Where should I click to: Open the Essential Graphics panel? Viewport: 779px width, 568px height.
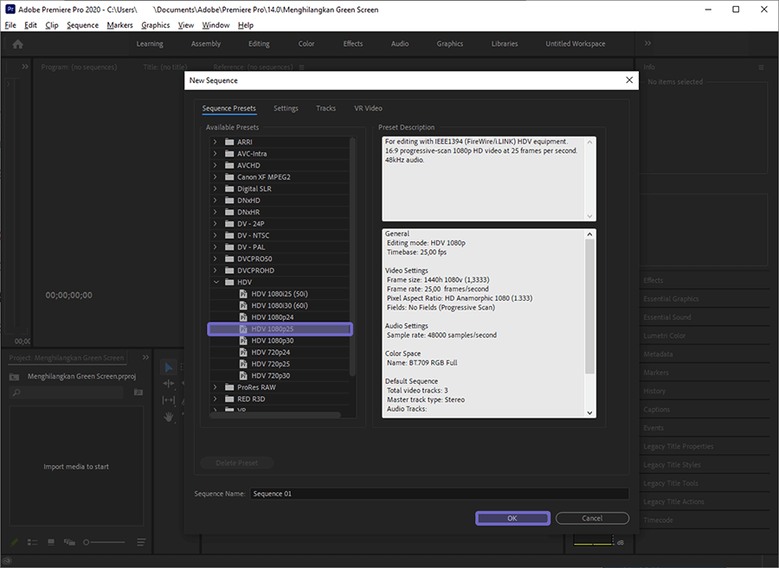pos(671,298)
